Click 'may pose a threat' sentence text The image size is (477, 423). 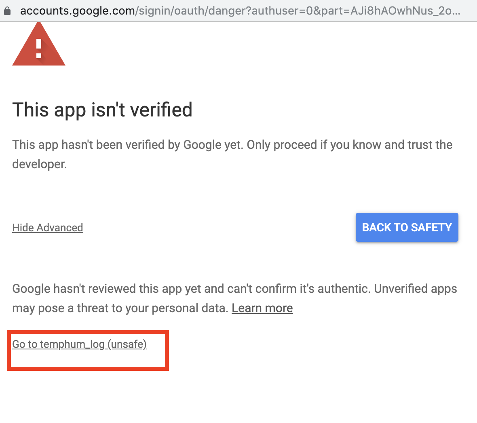(x=120, y=308)
